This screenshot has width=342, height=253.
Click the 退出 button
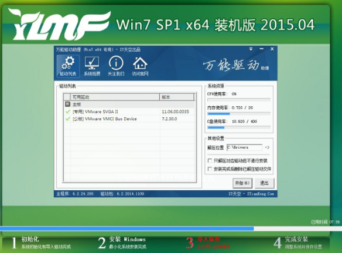(264, 183)
